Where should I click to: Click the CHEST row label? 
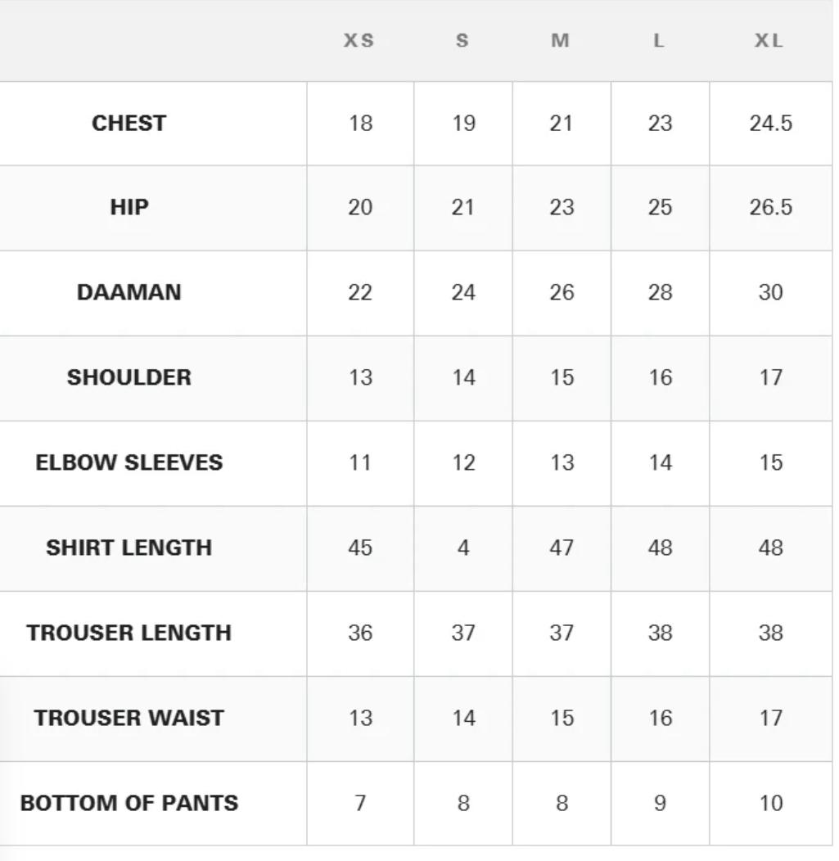[x=129, y=123]
